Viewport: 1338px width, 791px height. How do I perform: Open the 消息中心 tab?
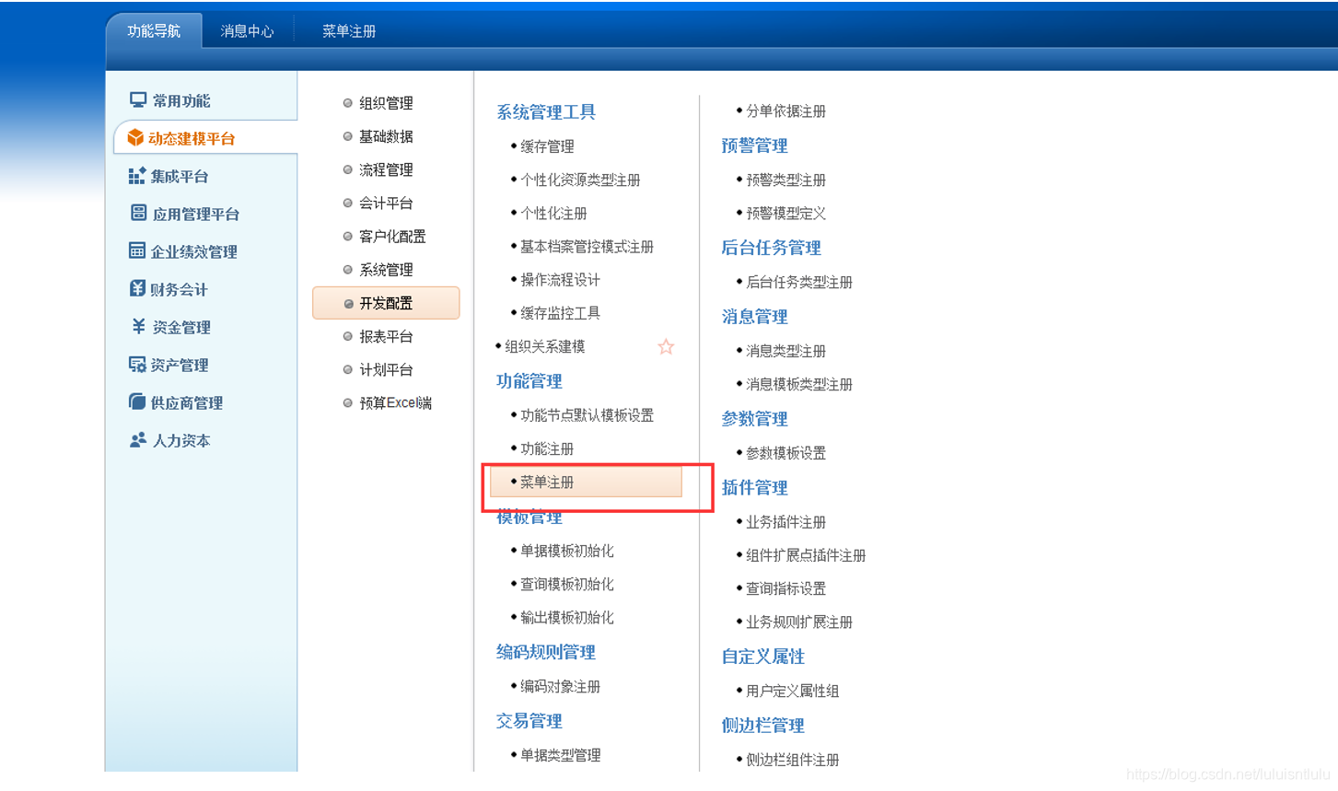coord(247,31)
